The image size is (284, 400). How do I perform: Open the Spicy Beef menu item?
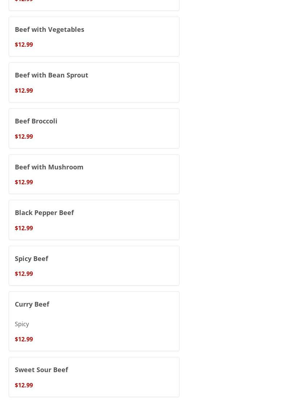(31, 258)
